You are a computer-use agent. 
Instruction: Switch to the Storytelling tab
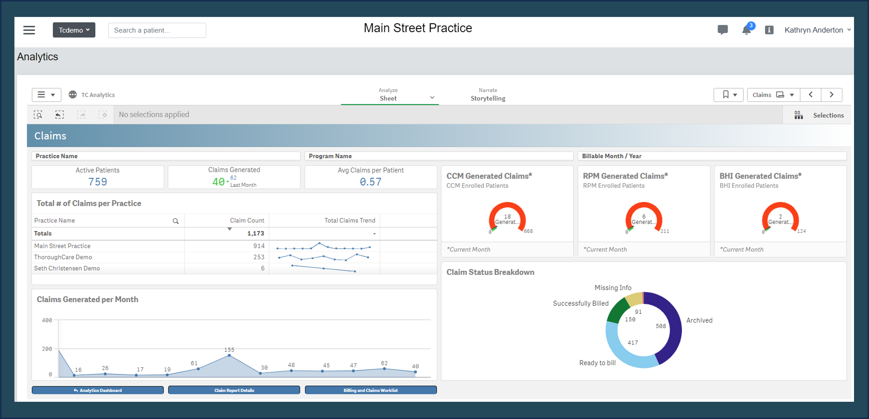click(488, 95)
